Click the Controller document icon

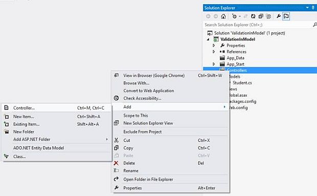coord(7,107)
